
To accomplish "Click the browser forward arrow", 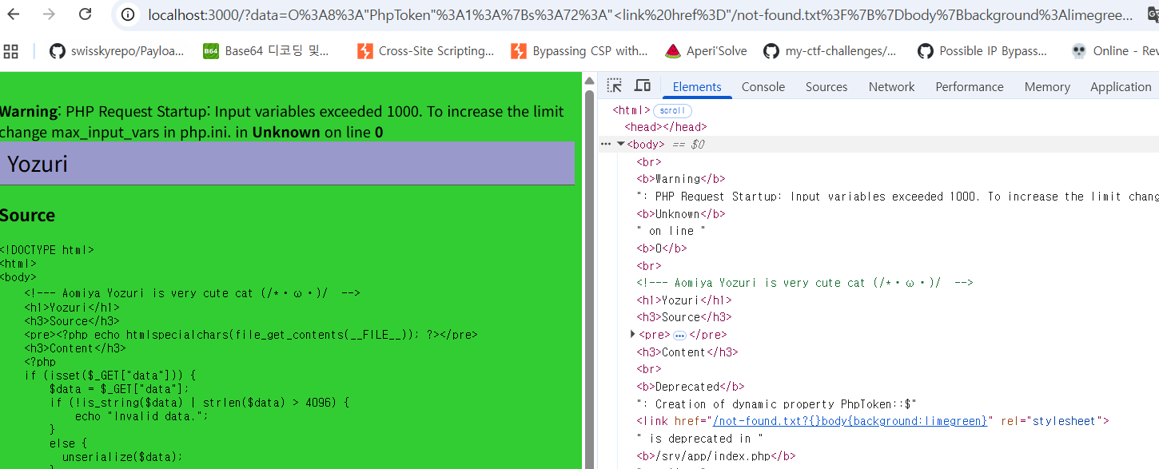I will click(x=49, y=14).
